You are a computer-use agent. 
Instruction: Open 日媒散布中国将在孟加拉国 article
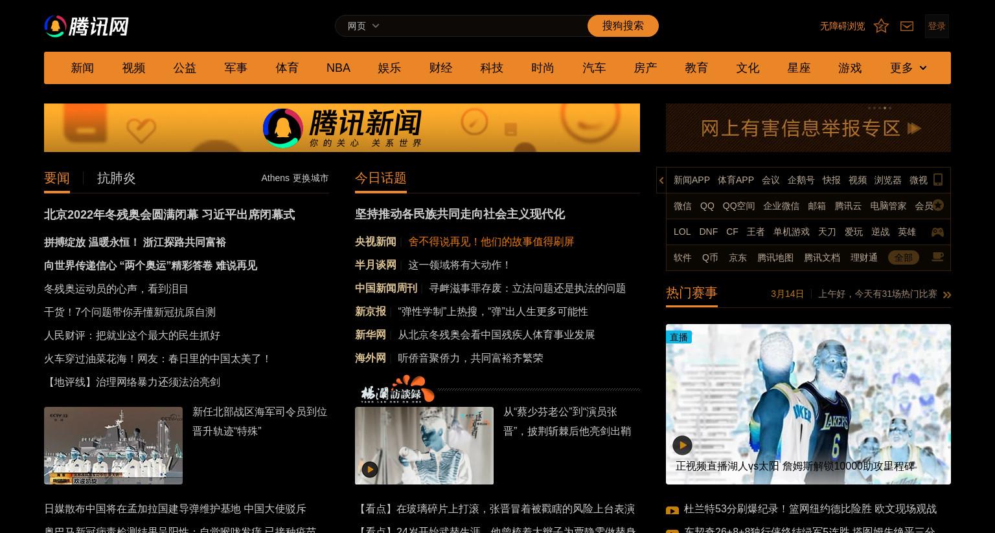175,509
